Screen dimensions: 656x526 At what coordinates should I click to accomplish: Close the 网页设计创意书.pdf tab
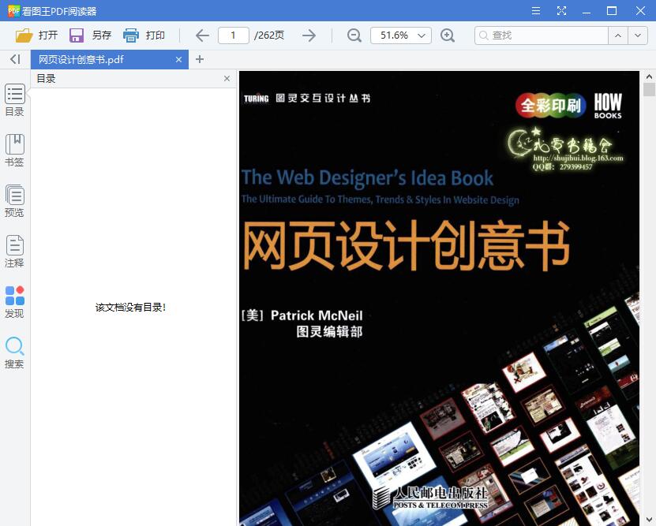[x=178, y=60]
